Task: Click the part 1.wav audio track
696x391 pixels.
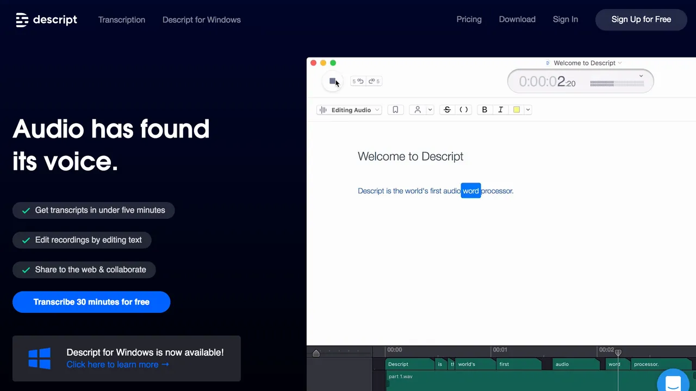Action: tap(540, 380)
